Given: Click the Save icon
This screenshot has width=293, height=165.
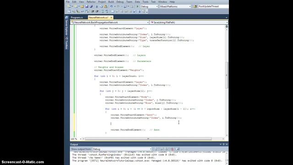Looking at the screenshot, I should (87, 6).
